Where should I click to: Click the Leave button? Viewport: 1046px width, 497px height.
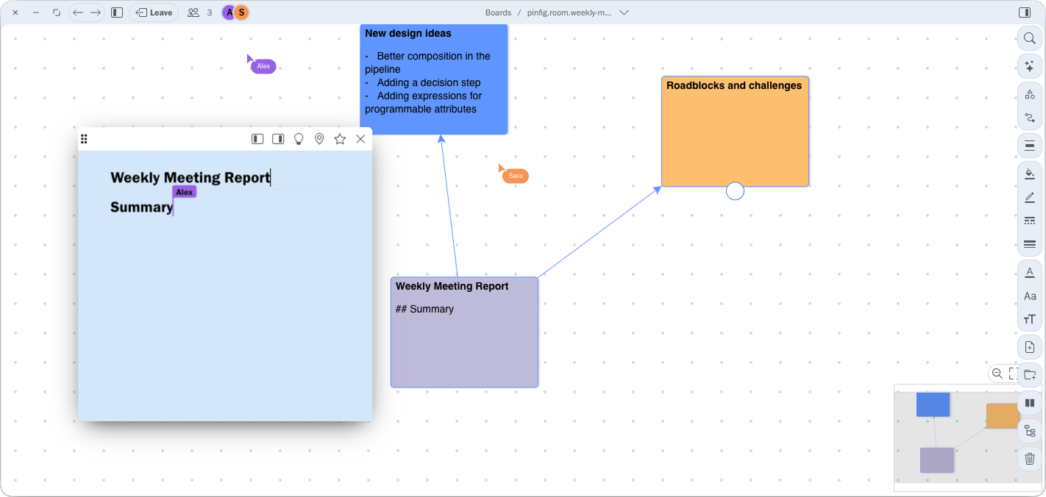click(x=154, y=12)
